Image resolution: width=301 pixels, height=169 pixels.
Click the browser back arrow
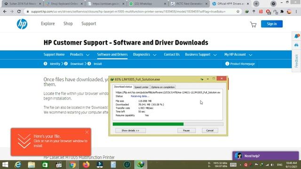5,11
